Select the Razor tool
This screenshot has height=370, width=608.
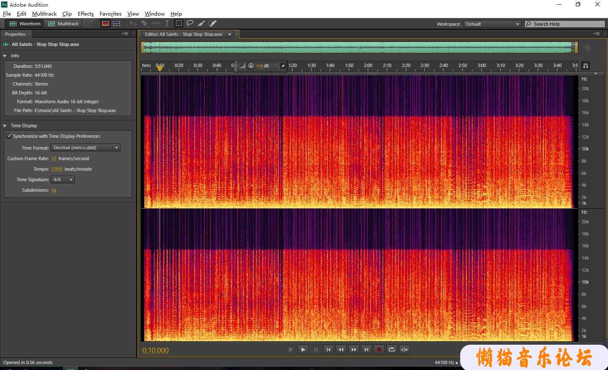[144, 24]
